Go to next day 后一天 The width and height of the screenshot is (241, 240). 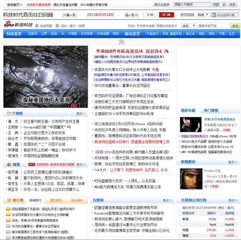pyautogui.click(x=132, y=15)
